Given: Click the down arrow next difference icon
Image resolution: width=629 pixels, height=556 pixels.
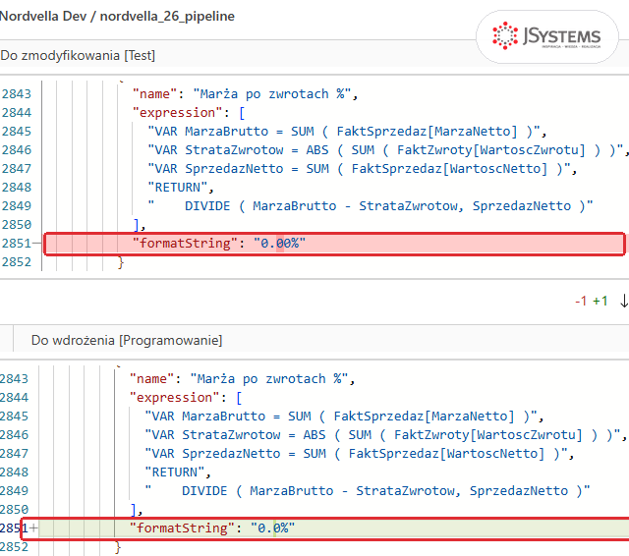Looking at the screenshot, I should coord(624,301).
